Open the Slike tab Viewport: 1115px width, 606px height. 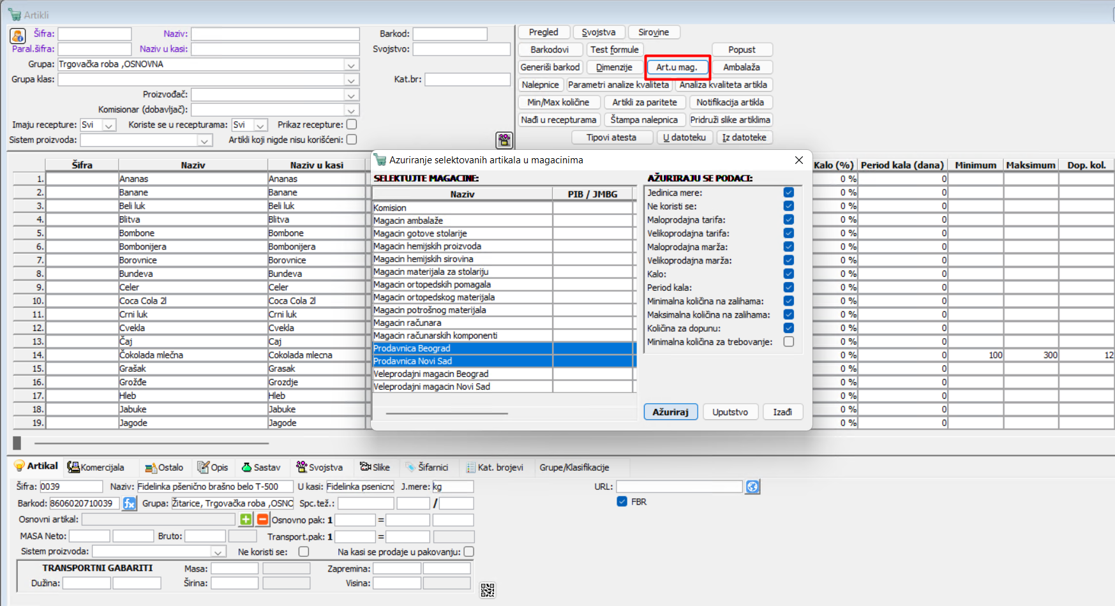375,468
